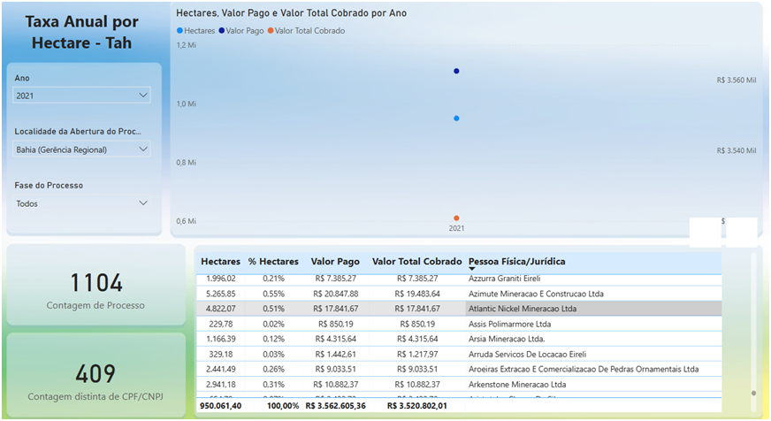Click the Valor Pago table column header
The height and width of the screenshot is (421, 771).
[x=335, y=262]
